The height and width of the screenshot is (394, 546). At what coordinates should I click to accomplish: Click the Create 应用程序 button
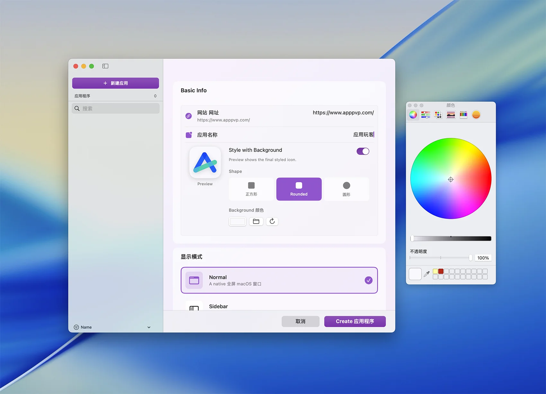[x=355, y=321]
